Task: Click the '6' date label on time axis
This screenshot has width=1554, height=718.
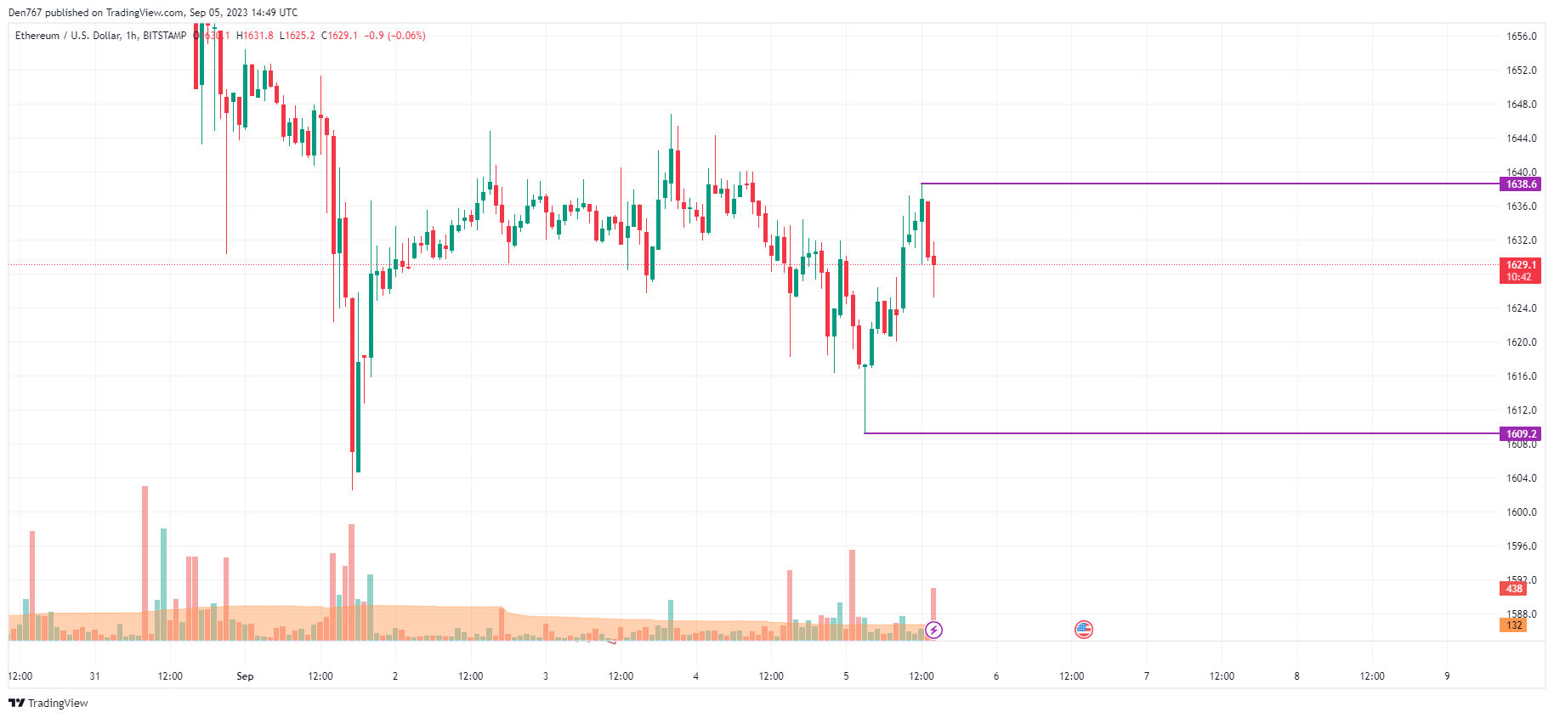Action: click(x=996, y=676)
